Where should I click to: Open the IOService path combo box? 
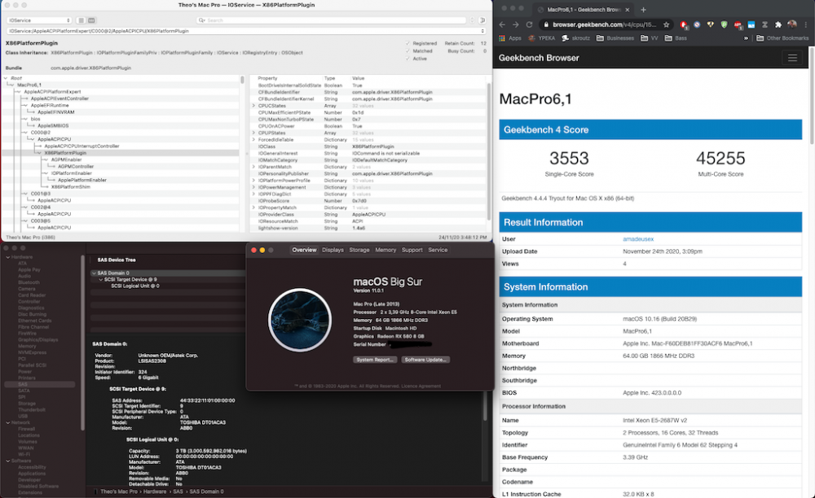246,31
